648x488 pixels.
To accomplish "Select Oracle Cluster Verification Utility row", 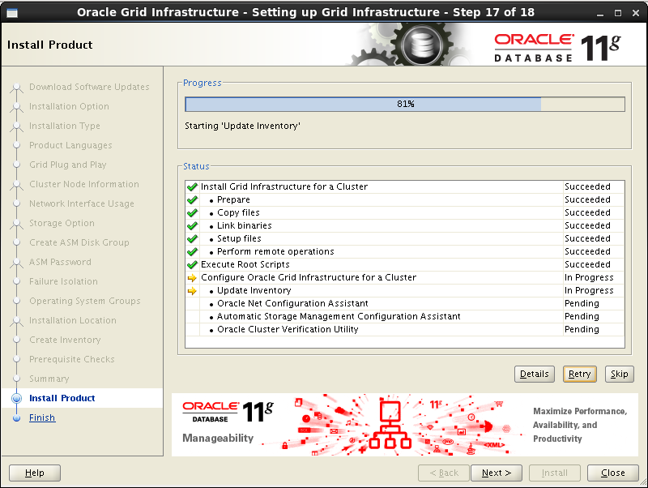I will coord(288,329).
